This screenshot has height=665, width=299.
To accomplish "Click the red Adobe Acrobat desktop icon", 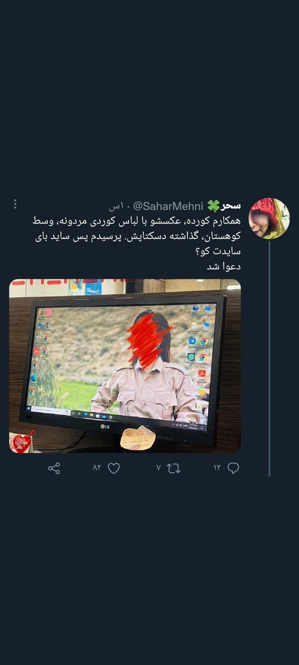I will [202, 374].
